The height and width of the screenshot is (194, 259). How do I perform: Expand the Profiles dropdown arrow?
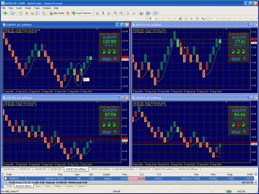[15, 13]
